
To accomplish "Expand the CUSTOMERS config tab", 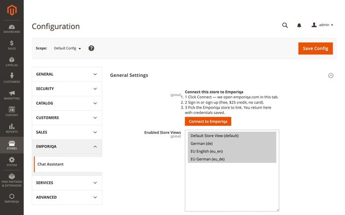I will [67, 118].
